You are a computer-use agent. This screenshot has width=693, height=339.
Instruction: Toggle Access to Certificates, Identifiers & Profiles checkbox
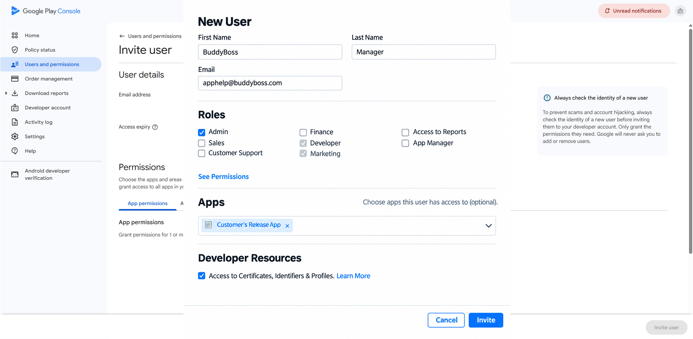click(202, 276)
